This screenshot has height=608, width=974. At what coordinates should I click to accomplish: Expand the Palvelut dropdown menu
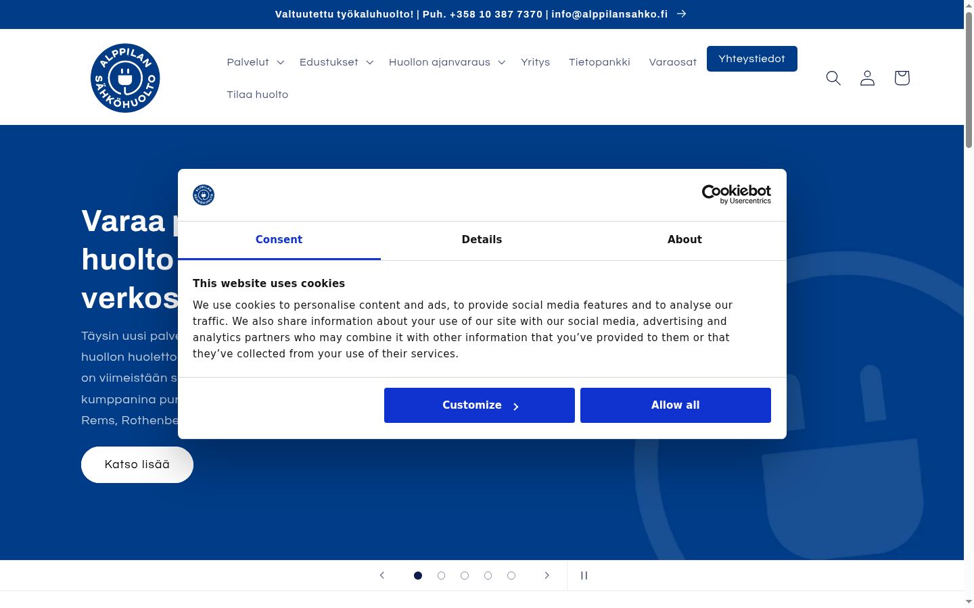click(256, 62)
